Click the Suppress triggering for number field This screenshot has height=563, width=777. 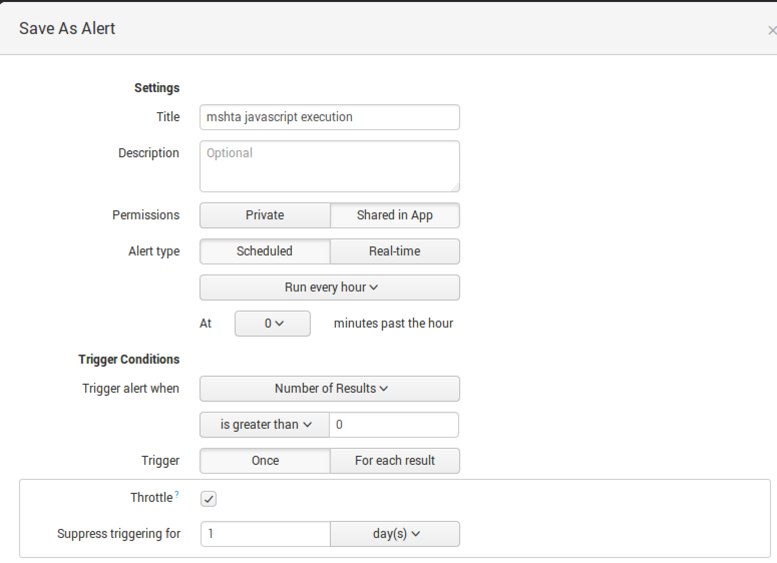click(x=265, y=534)
